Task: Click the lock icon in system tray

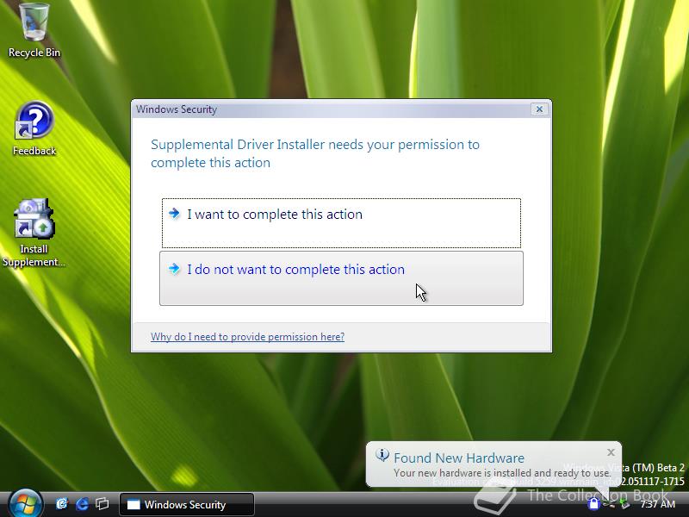Action: point(593,504)
